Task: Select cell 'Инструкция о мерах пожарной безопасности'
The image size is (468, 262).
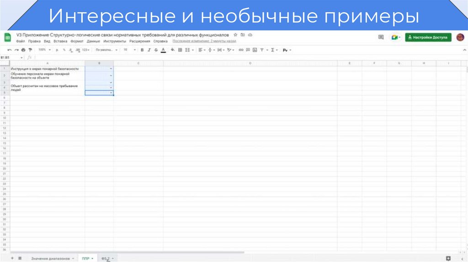Action: coord(48,69)
